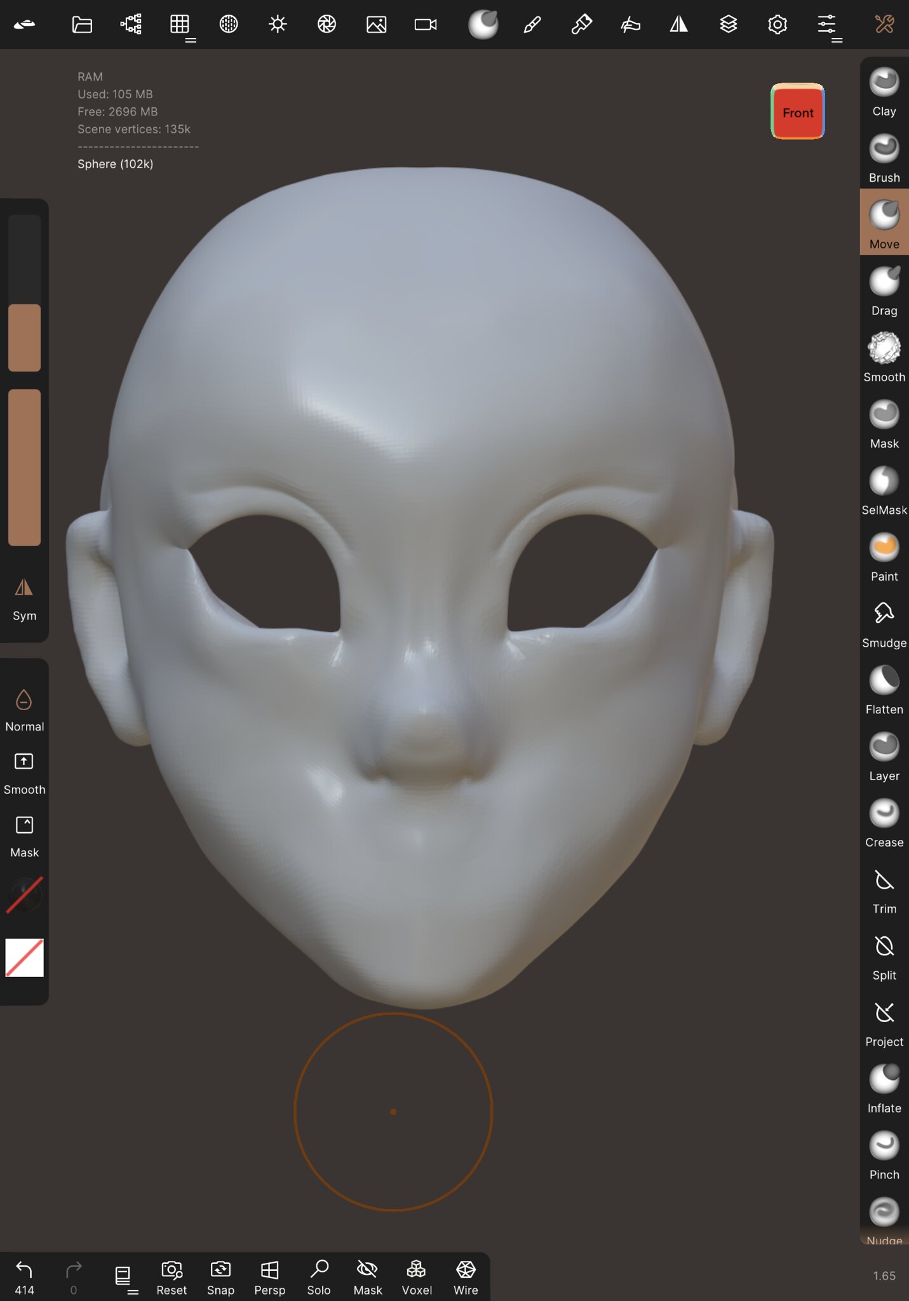Select the Layer tool
Viewport: 909px width, 1301px height.
pyautogui.click(x=884, y=757)
